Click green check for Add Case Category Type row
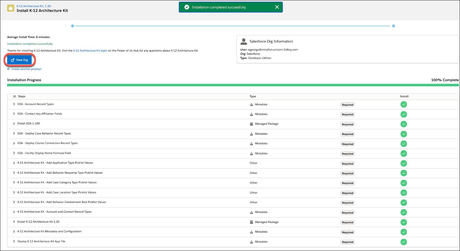Screen dimensions: 460x251 click(x=404, y=183)
